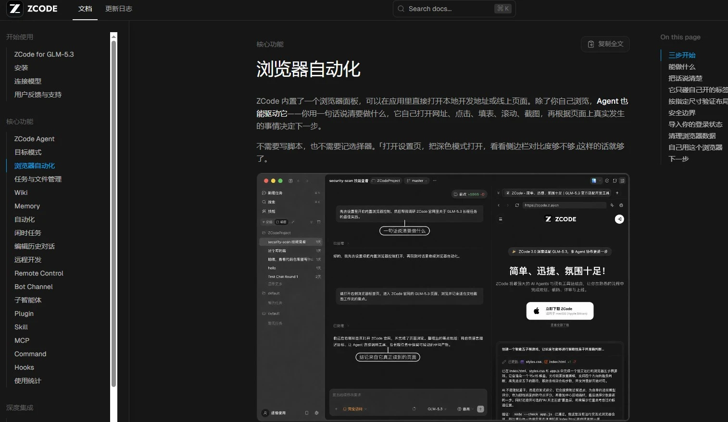Open the Command sidebar page
The width and height of the screenshot is (728, 422).
click(x=30, y=354)
